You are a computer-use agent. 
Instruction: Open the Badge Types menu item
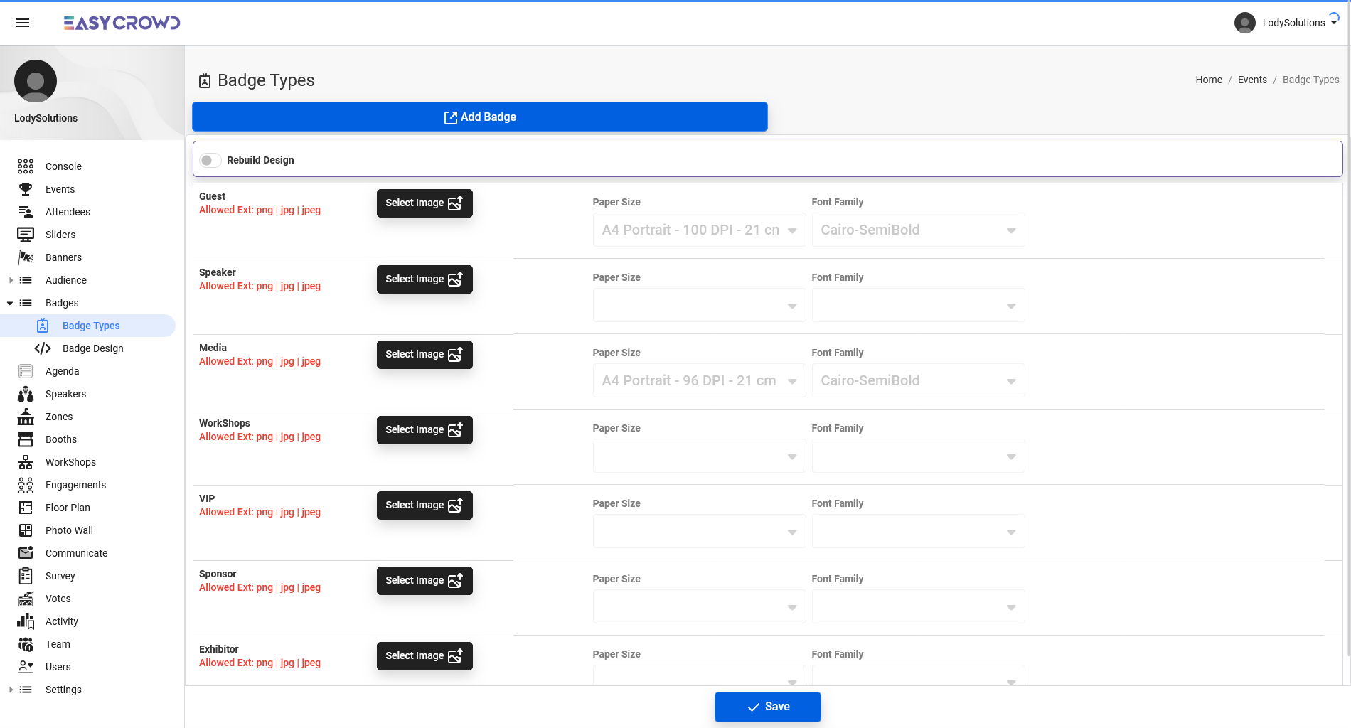(91, 326)
